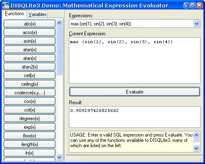Viewport: 205px width, 164px height.
Task: Click the functions list scrollbar thumb
Action: point(59,50)
